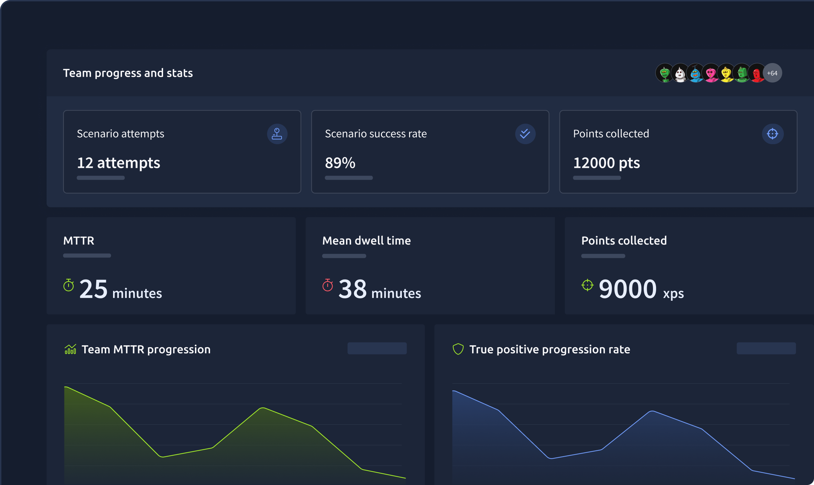Open the selector in True positive progression header
This screenshot has width=814, height=485.
[766, 348]
